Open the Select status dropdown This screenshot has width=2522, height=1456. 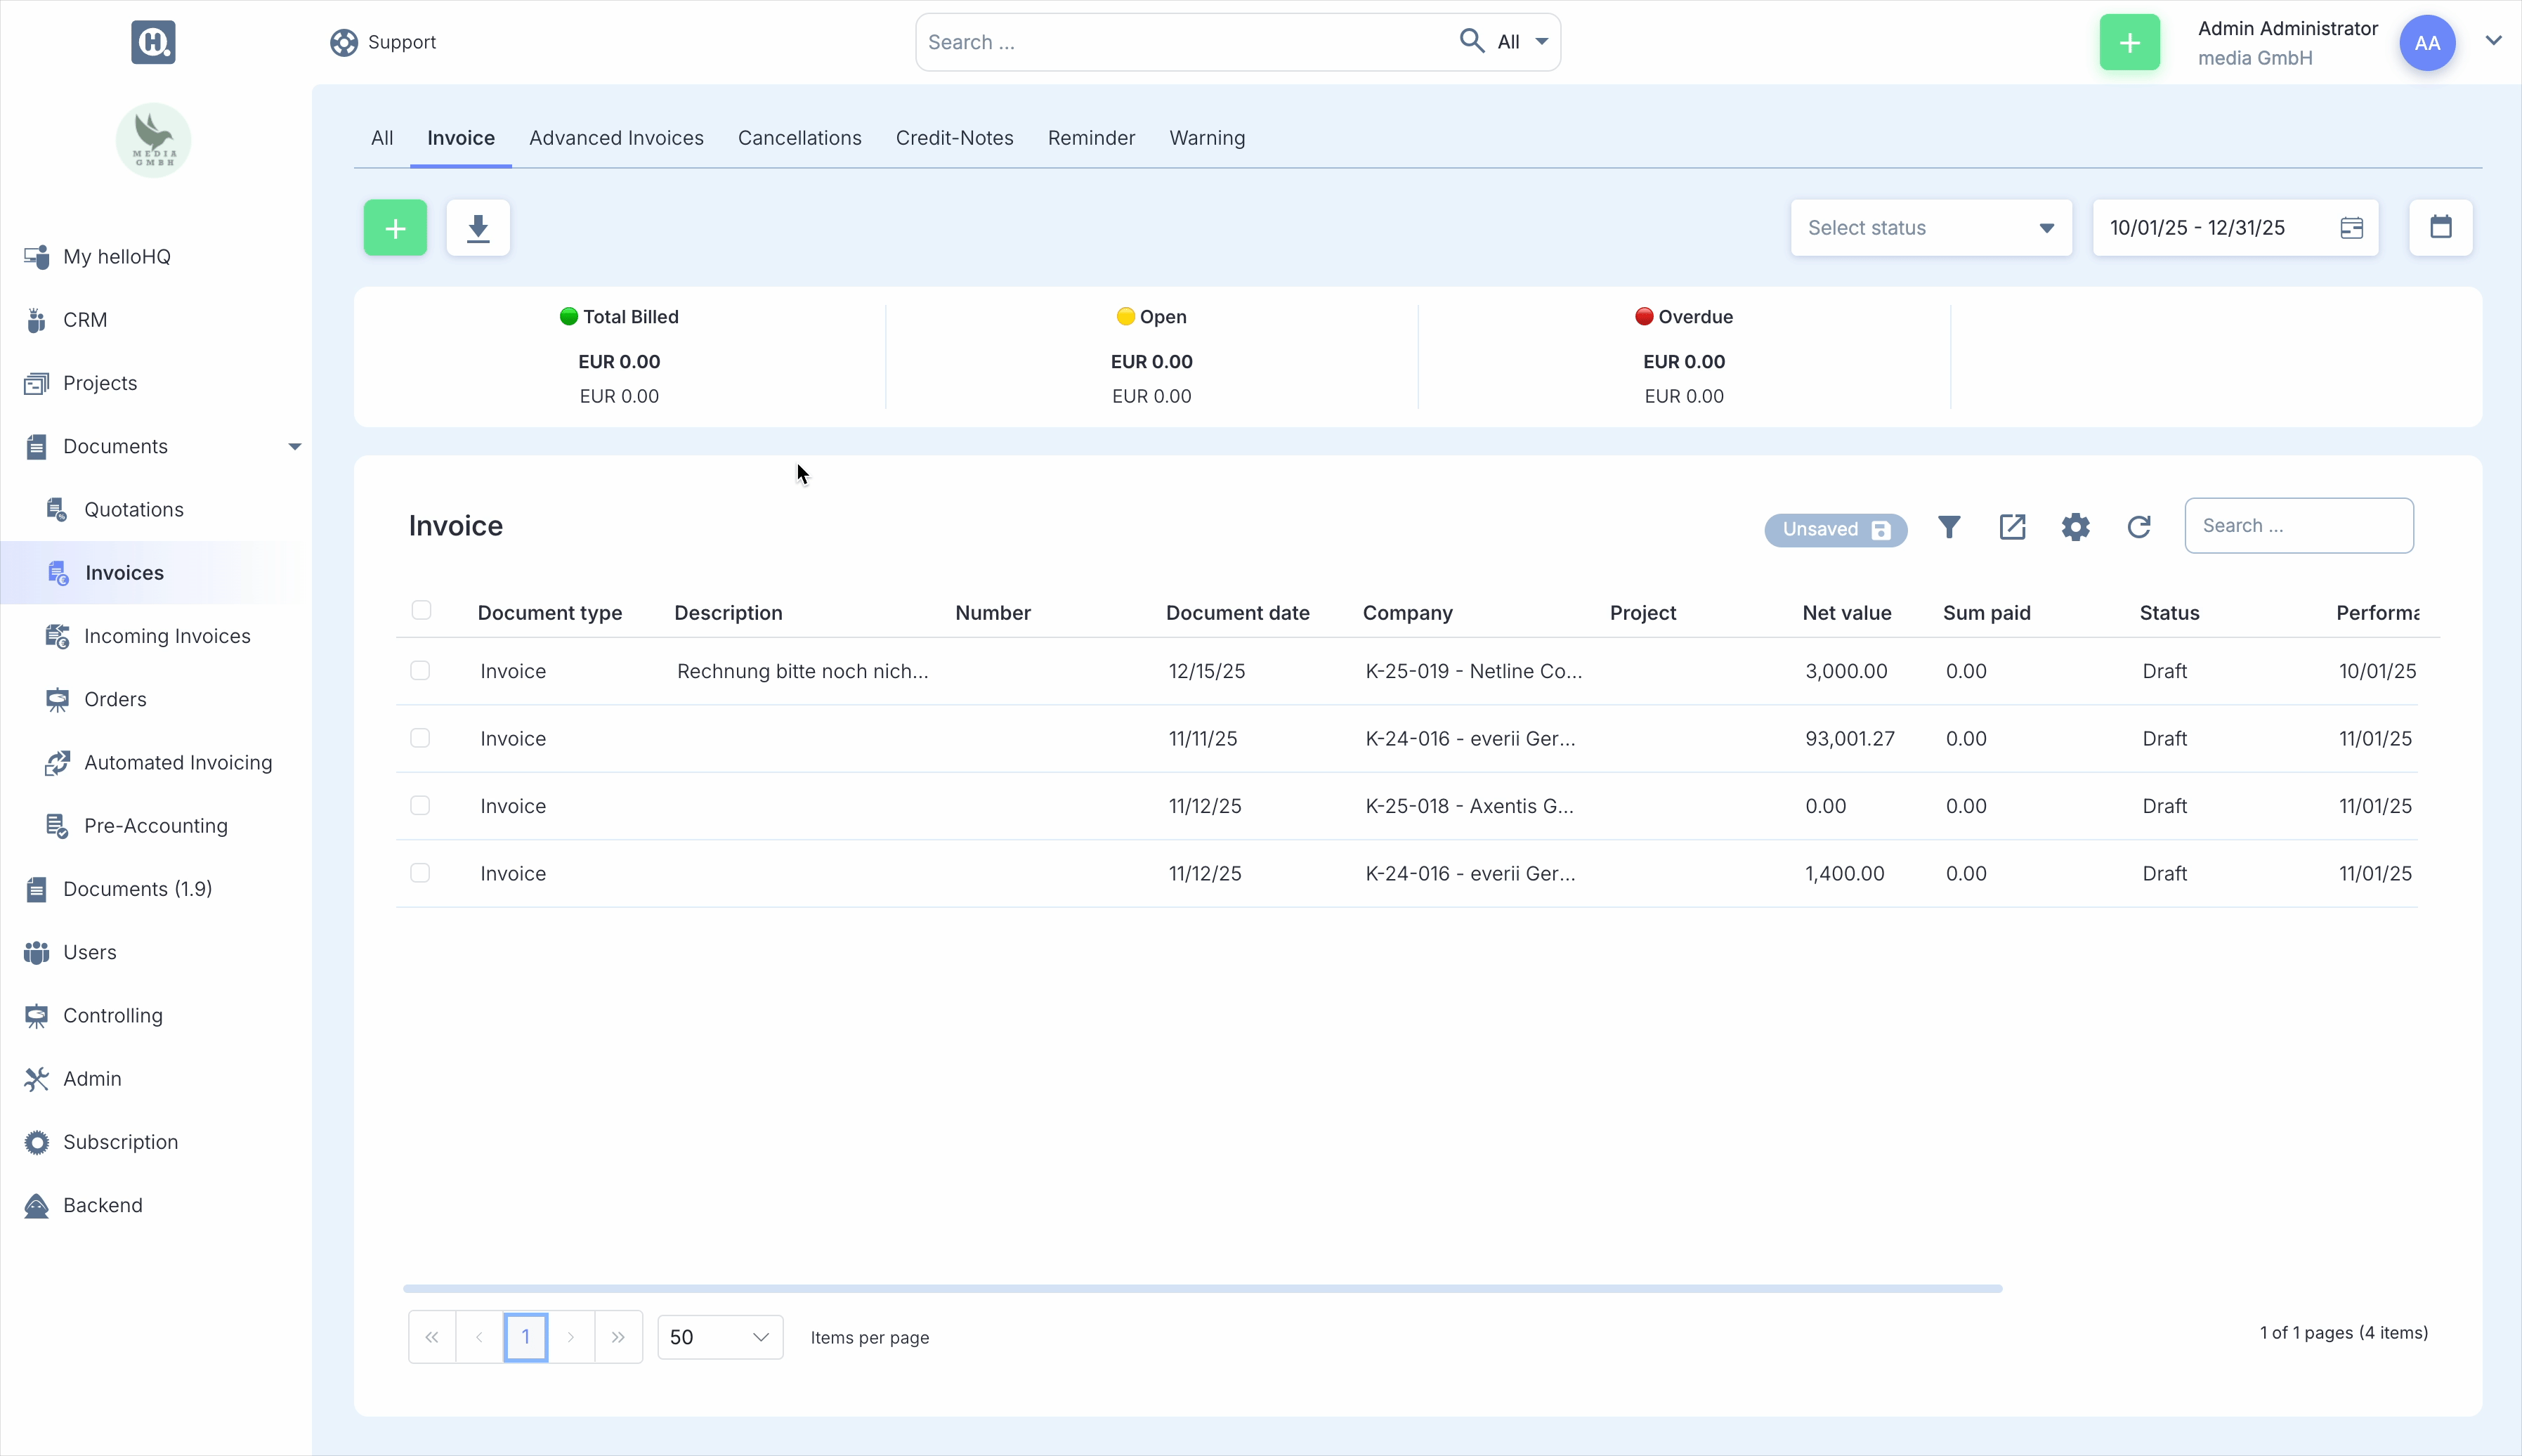coord(1930,228)
